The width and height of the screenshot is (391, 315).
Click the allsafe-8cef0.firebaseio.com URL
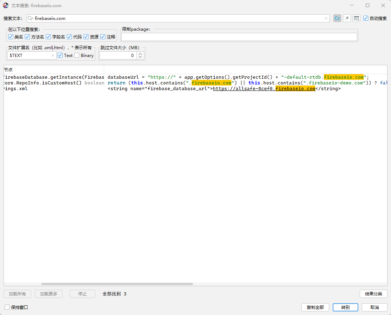coord(264,89)
